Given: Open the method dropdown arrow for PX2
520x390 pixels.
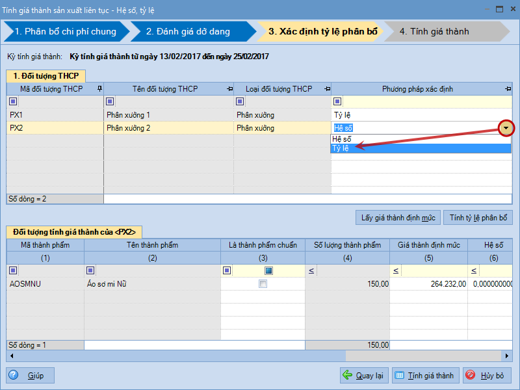Looking at the screenshot, I should pyautogui.click(x=506, y=128).
